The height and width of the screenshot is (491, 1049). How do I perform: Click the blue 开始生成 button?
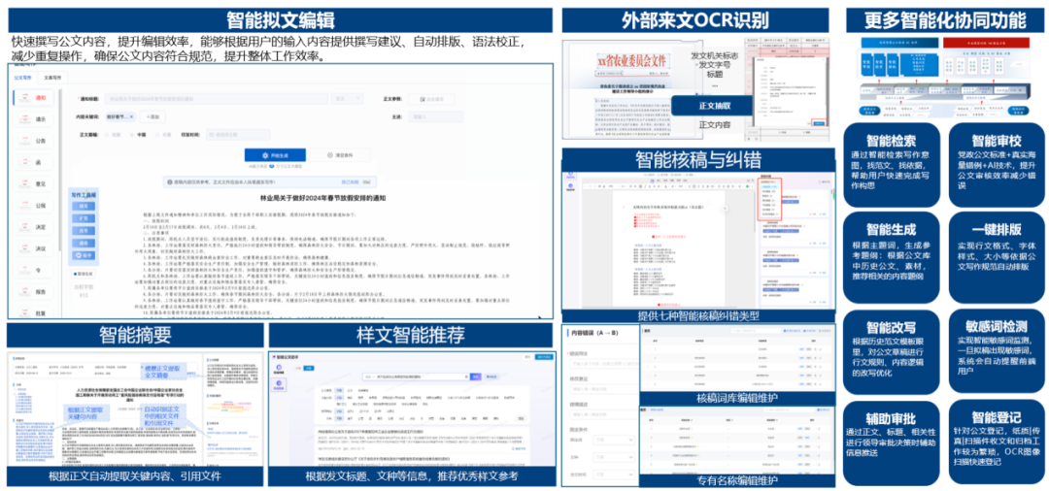(x=275, y=154)
